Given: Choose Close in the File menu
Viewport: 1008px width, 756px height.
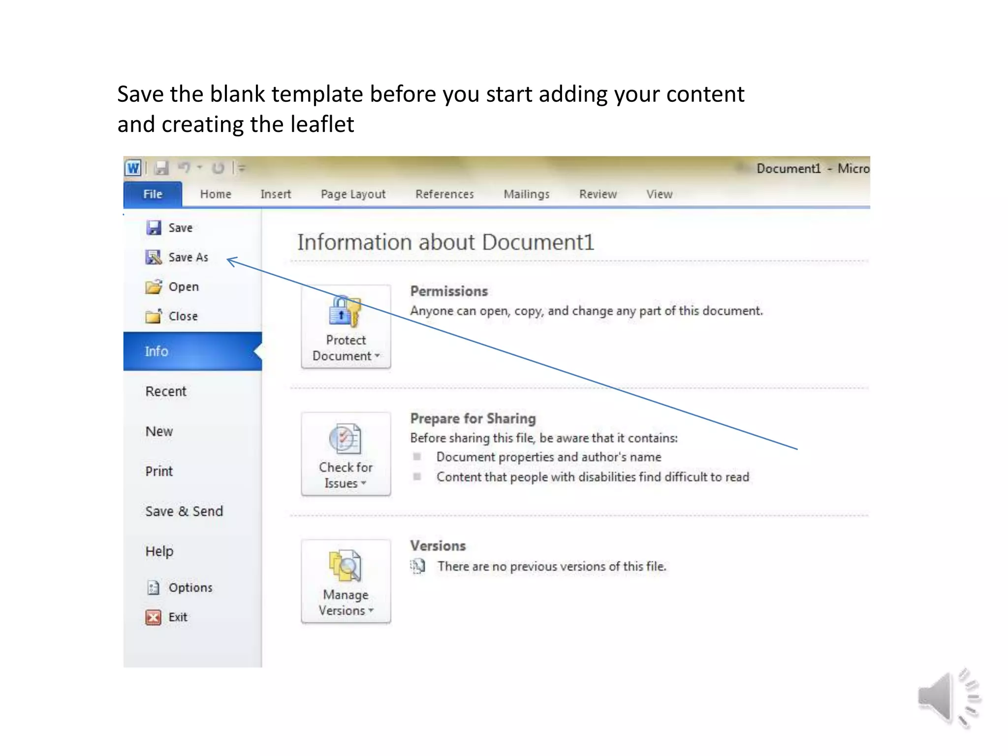Looking at the screenshot, I should click(x=183, y=316).
